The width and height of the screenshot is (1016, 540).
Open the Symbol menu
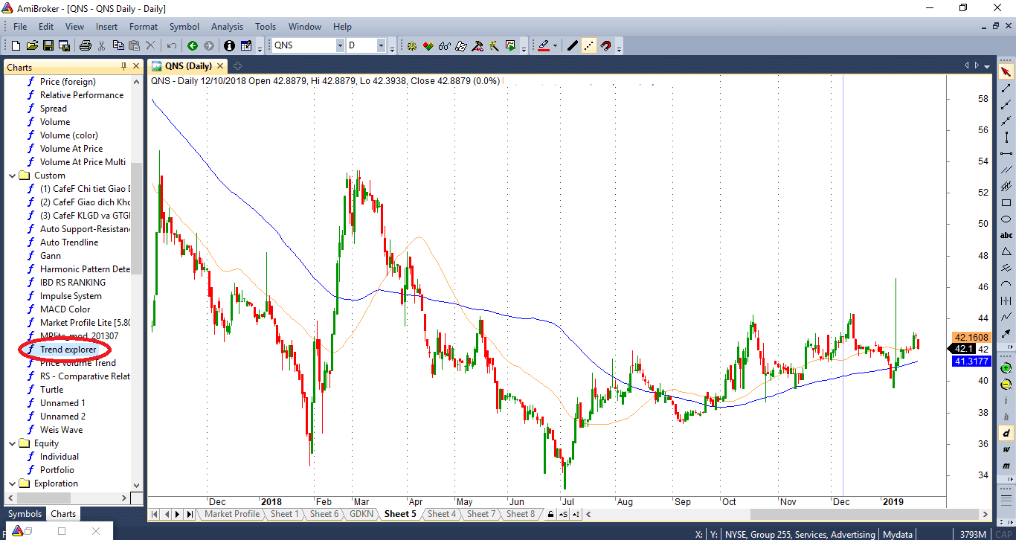[x=184, y=27]
